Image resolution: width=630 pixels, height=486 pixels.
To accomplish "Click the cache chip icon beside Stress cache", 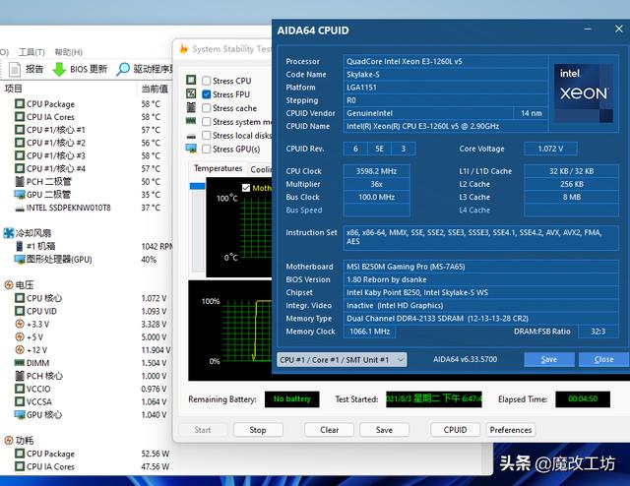I will pyautogui.click(x=191, y=107).
